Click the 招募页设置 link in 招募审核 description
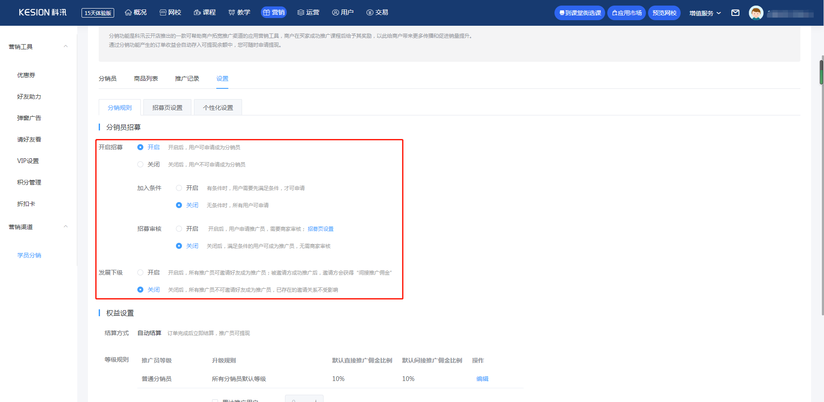 tap(321, 229)
